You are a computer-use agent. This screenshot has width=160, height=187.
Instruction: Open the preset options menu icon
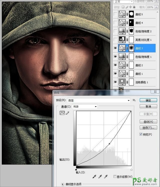pos(134,100)
